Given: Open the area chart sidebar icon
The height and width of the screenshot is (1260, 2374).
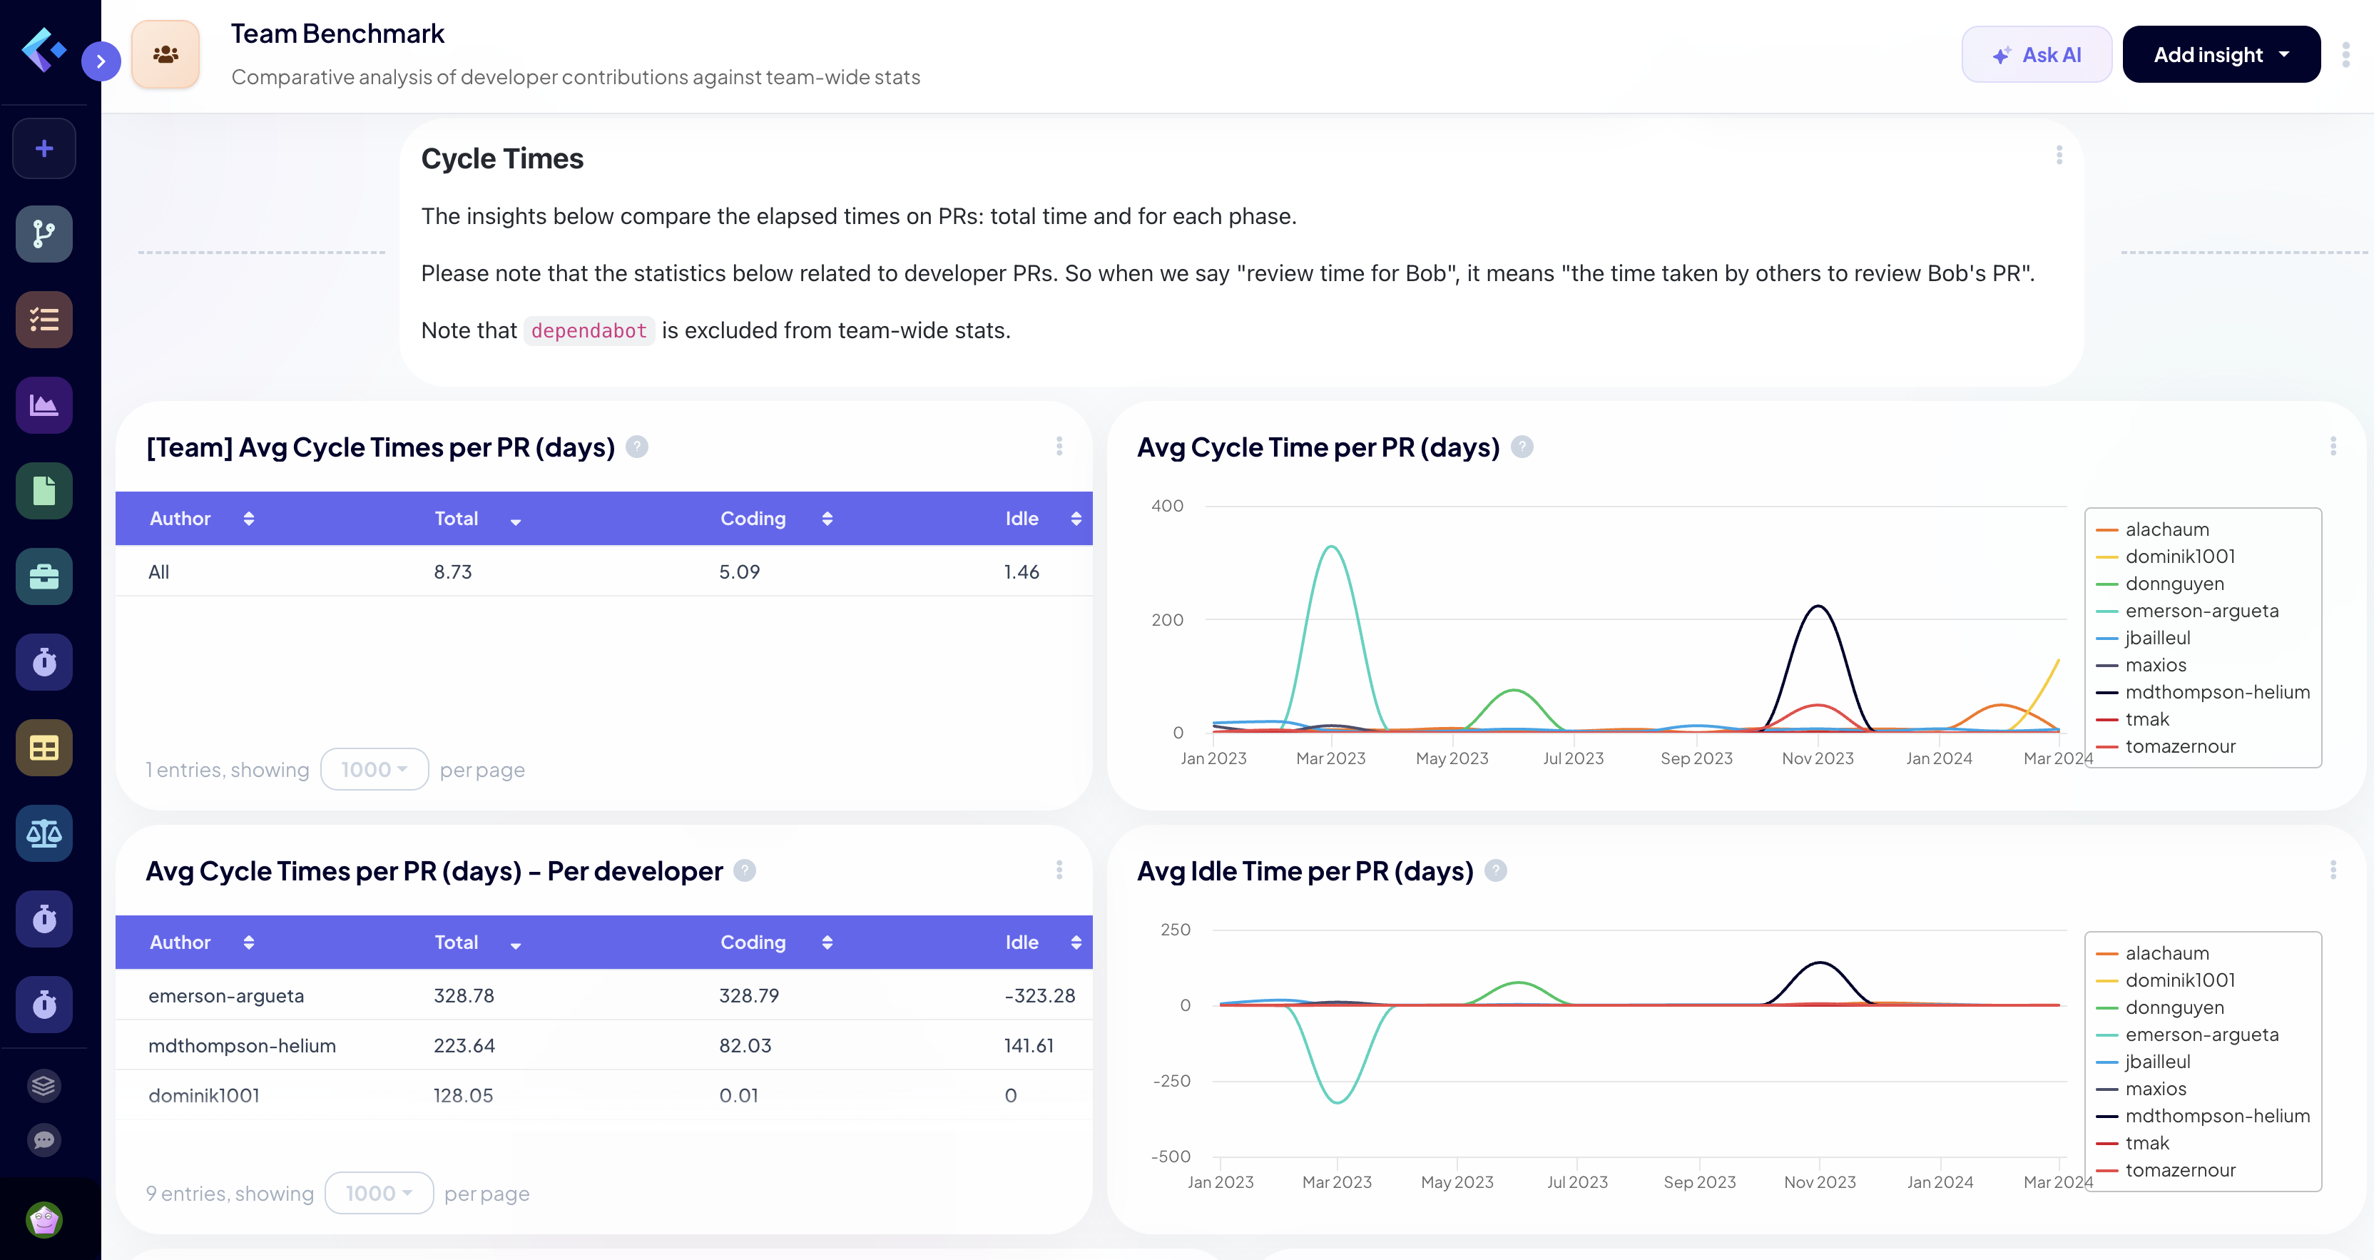Looking at the screenshot, I should click(44, 405).
